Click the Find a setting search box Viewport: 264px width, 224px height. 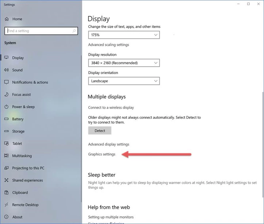(x=41, y=31)
